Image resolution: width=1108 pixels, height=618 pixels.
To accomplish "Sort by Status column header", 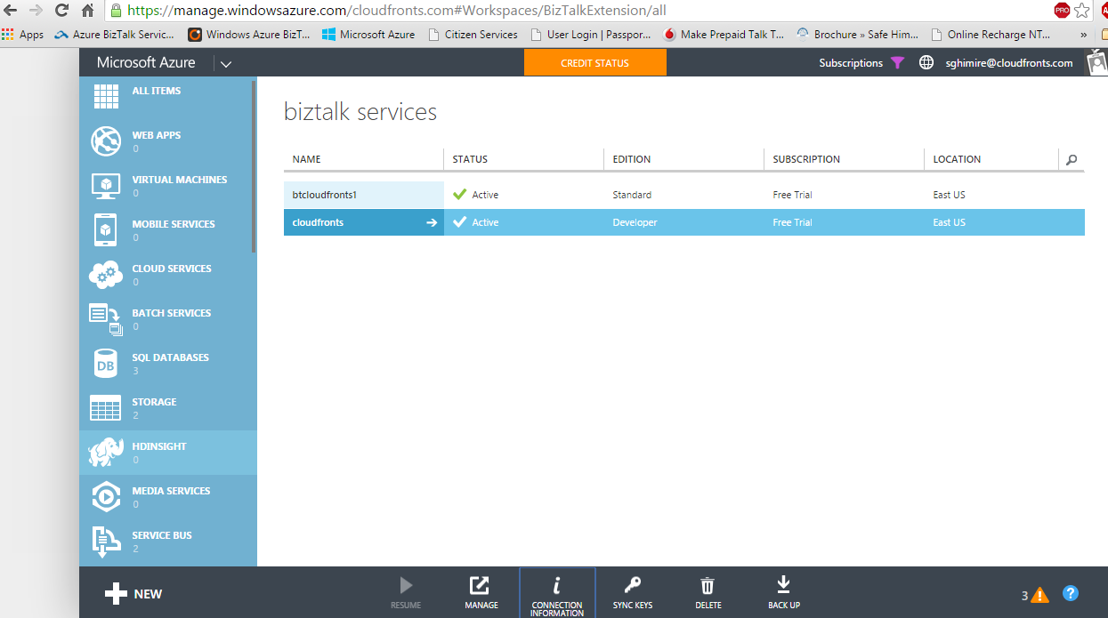I will pyautogui.click(x=470, y=159).
